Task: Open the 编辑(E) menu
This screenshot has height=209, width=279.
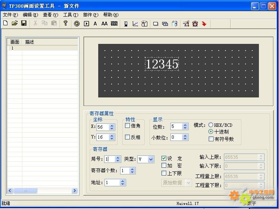Action: pyautogui.click(x=31, y=15)
